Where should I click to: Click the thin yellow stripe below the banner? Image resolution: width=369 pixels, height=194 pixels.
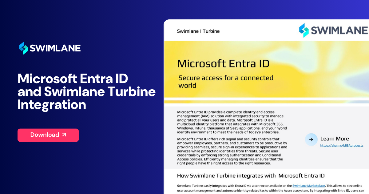coord(266,102)
